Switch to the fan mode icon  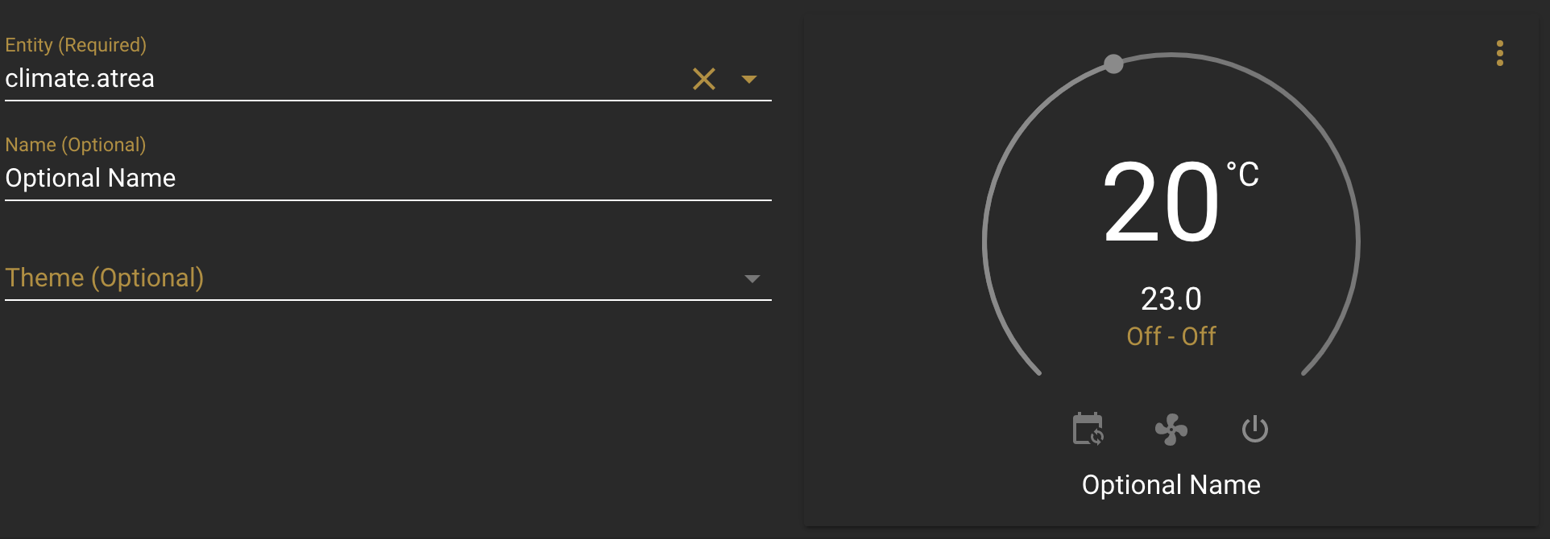pyautogui.click(x=1171, y=430)
